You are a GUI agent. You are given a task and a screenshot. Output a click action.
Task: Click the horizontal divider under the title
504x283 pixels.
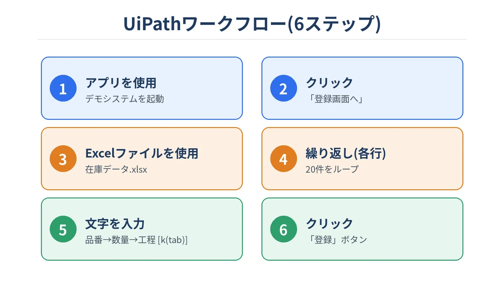click(x=252, y=39)
